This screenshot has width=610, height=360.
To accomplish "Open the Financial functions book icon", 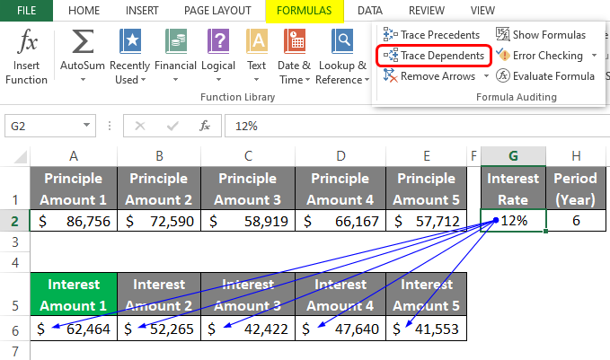I will (x=175, y=41).
